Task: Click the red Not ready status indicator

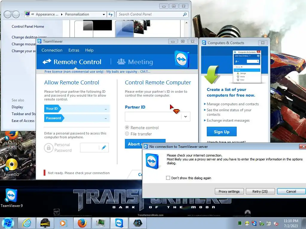Action: (45, 173)
